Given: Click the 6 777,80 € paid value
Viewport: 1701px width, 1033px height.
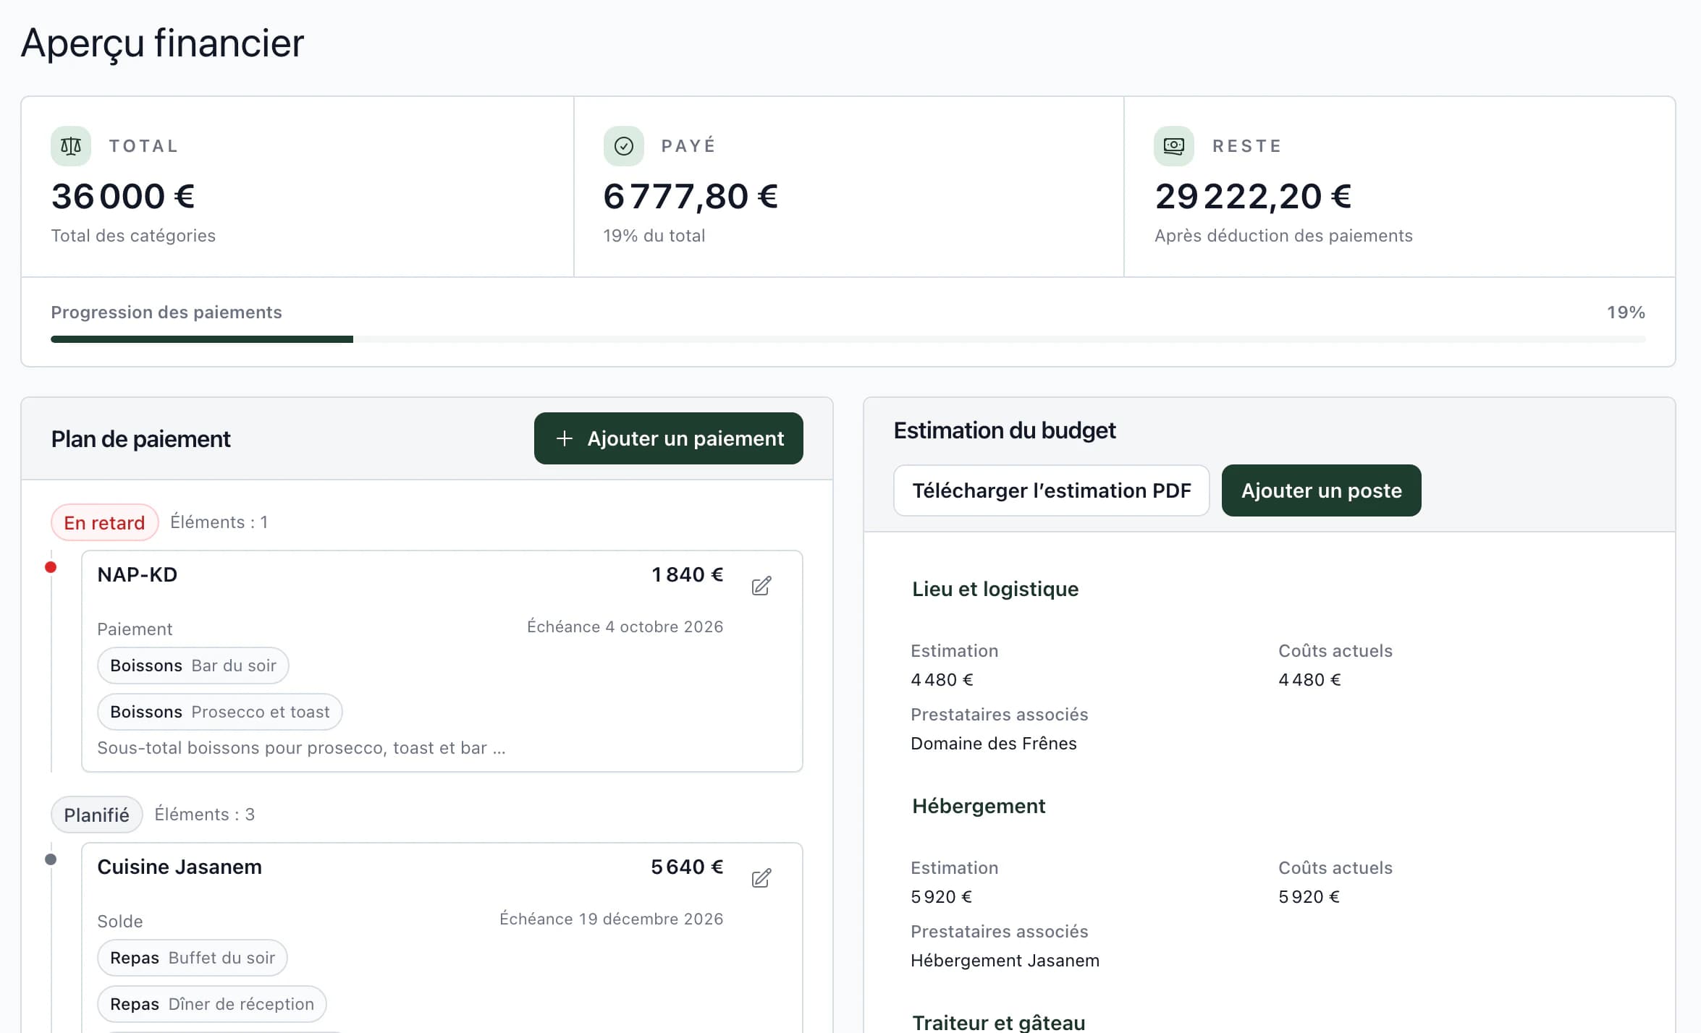Looking at the screenshot, I should pos(691,197).
